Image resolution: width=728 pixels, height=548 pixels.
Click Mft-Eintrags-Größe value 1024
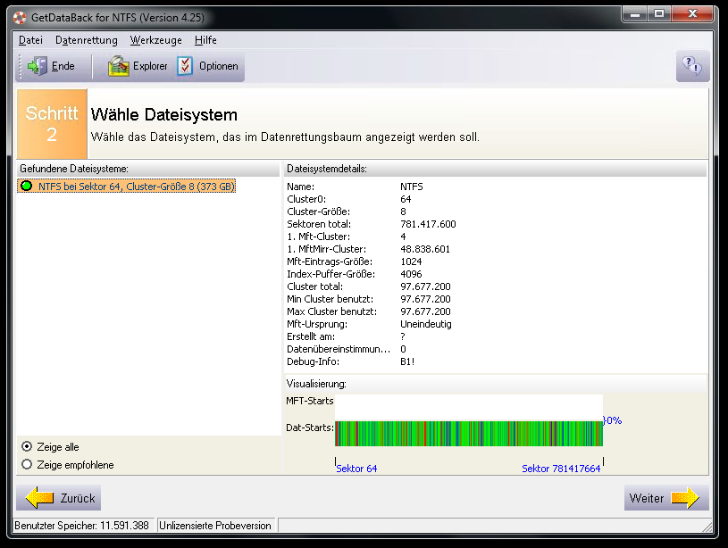pos(411,262)
